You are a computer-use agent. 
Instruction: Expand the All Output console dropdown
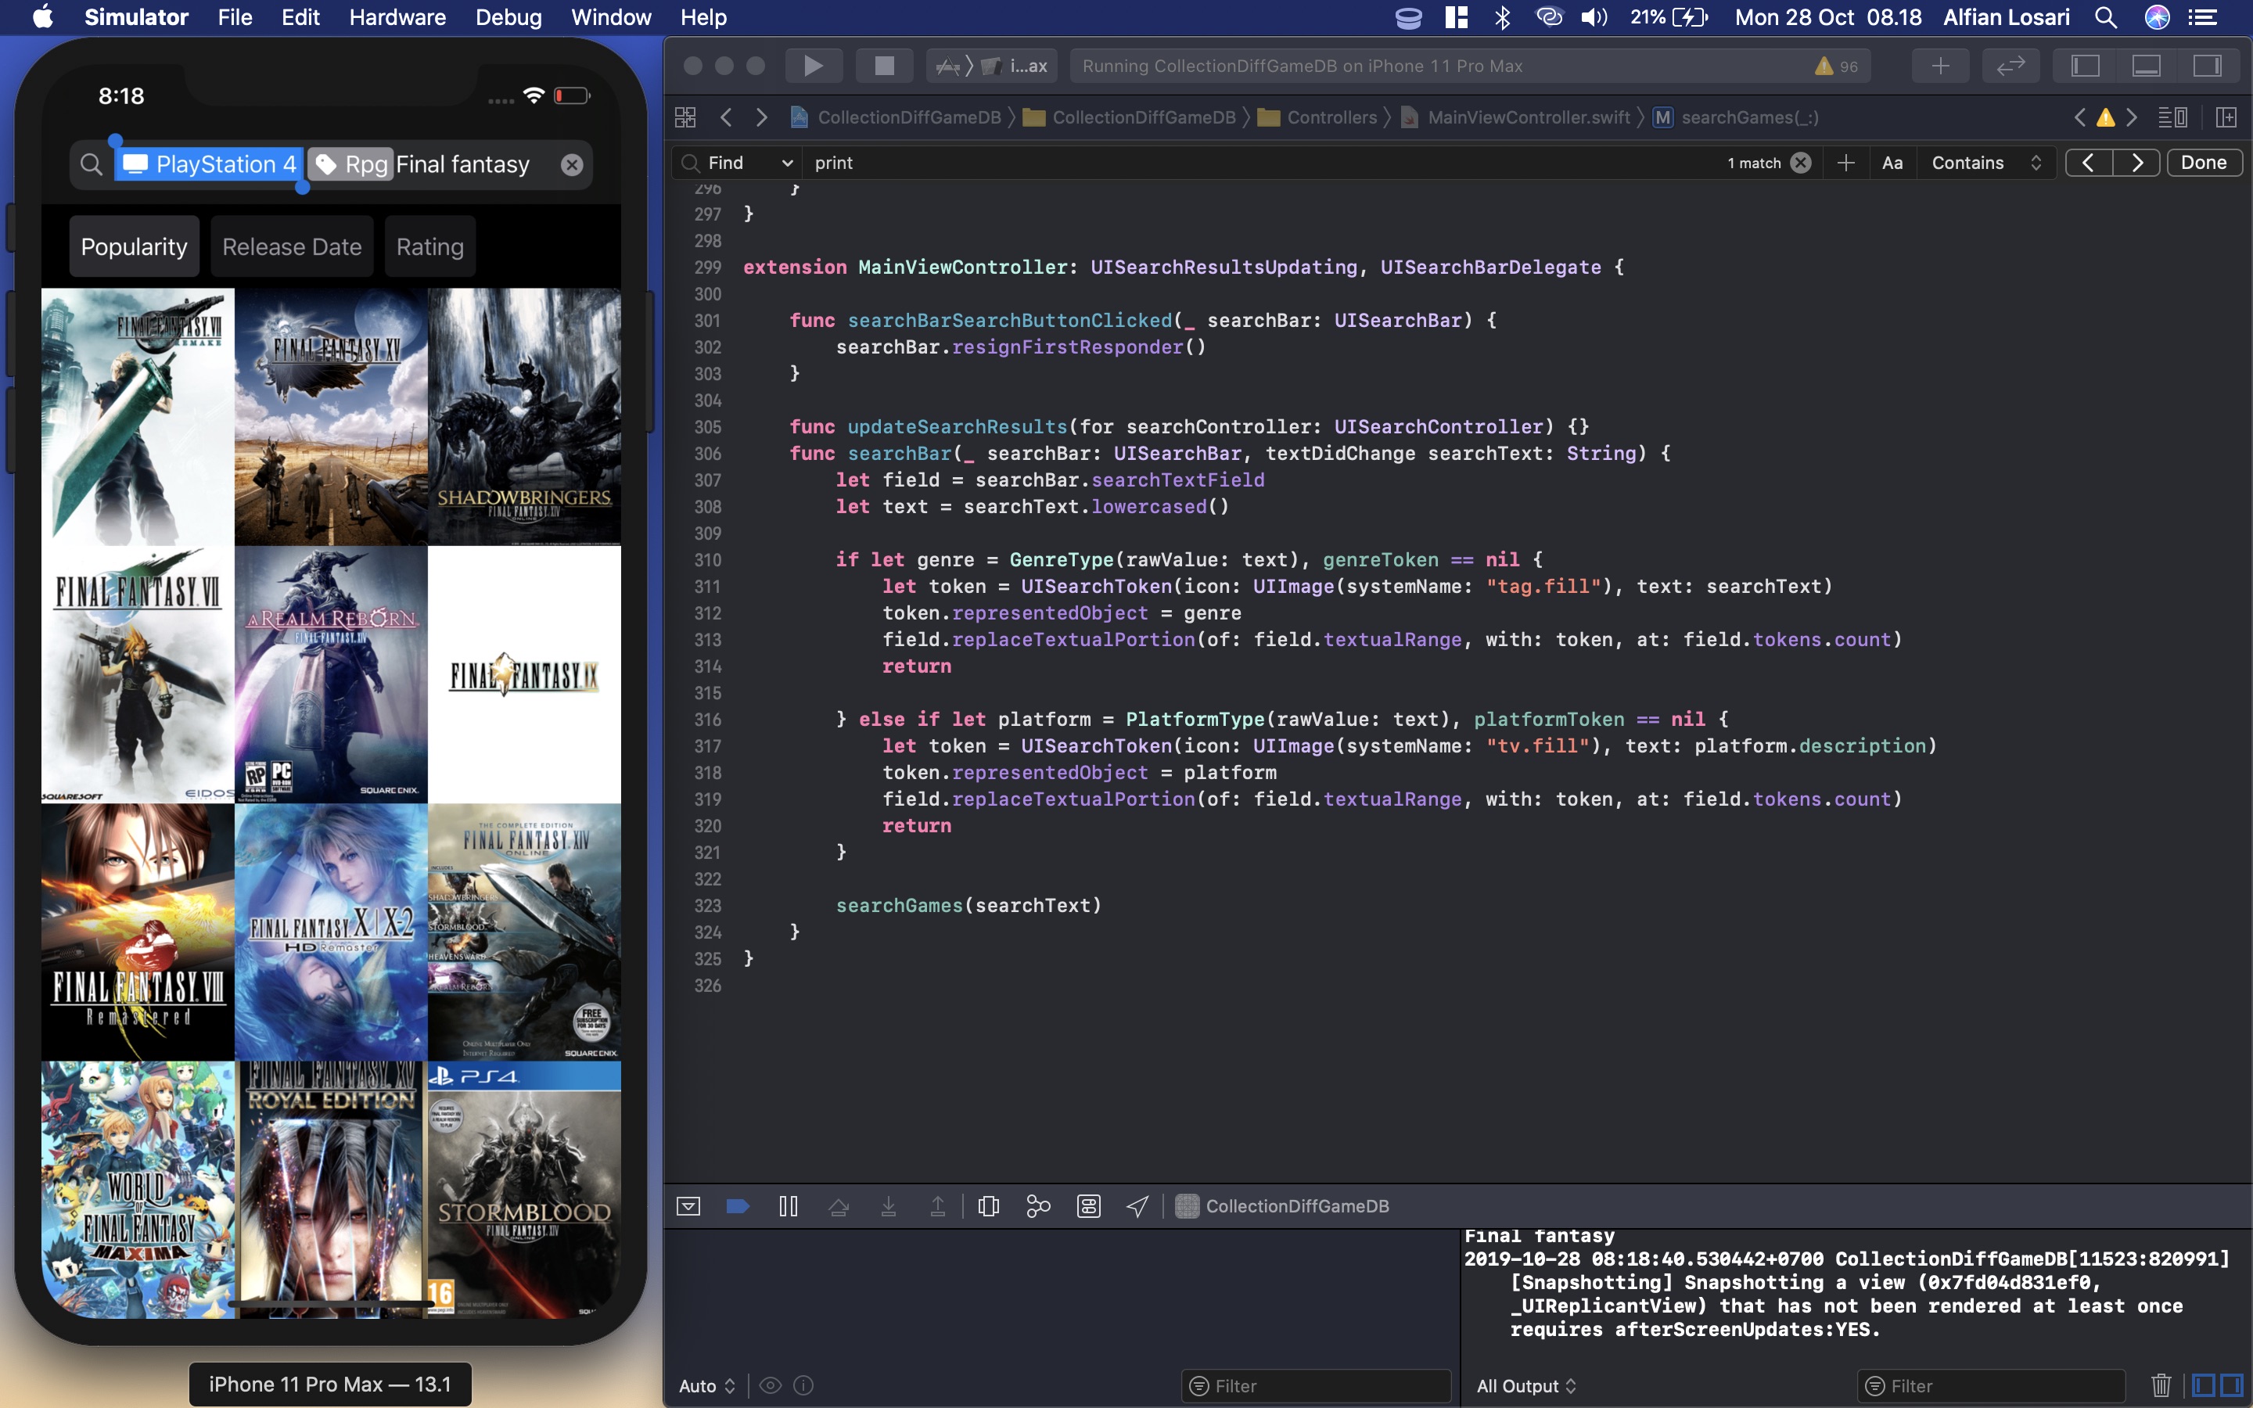coord(1526,1385)
